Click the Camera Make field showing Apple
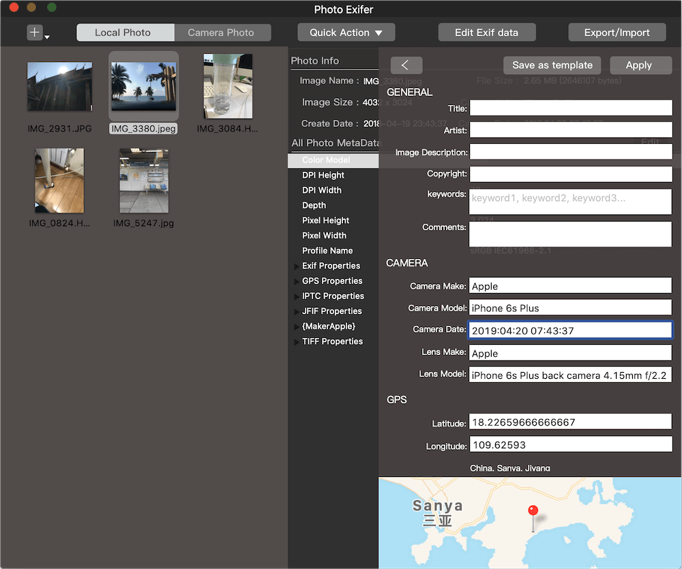Screen dimensions: 682x569 [570, 286]
